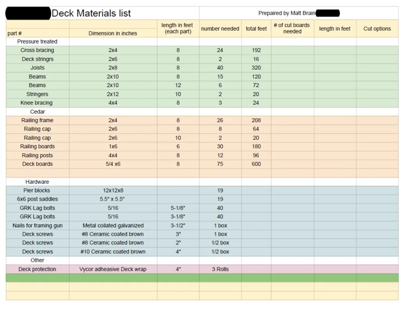Viewport: 405px width, 313px height.
Task: Select the number needed value "26"
Action: (220, 120)
